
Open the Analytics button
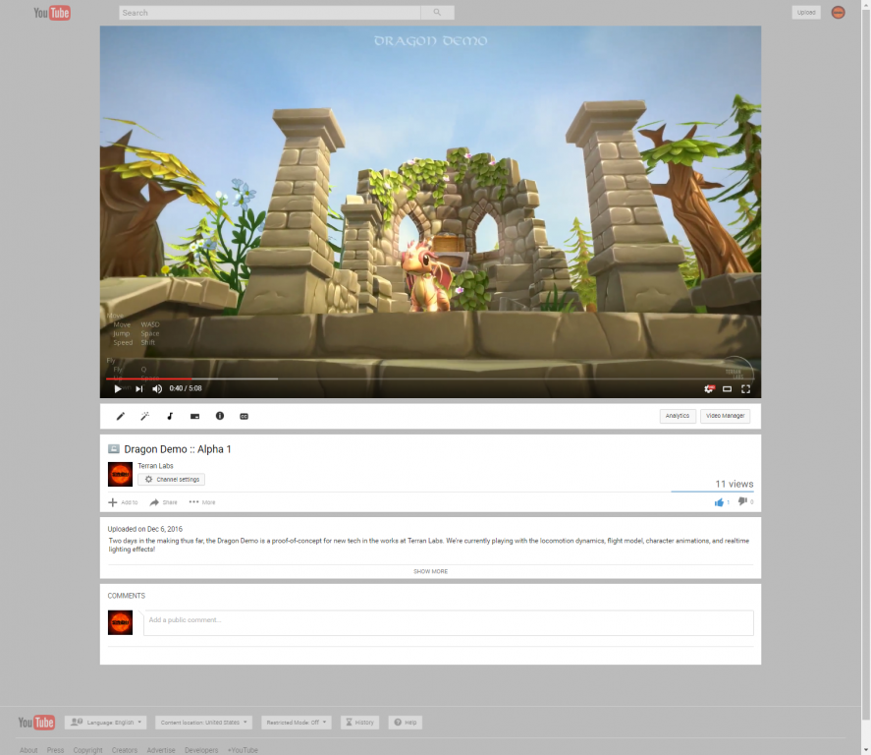click(678, 416)
